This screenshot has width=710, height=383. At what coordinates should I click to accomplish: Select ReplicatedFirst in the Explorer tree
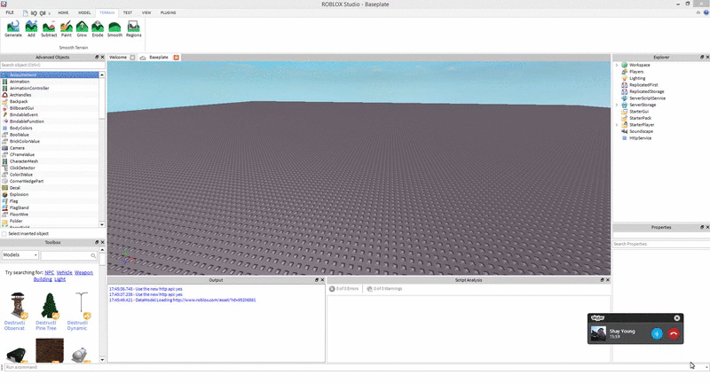pyautogui.click(x=643, y=85)
